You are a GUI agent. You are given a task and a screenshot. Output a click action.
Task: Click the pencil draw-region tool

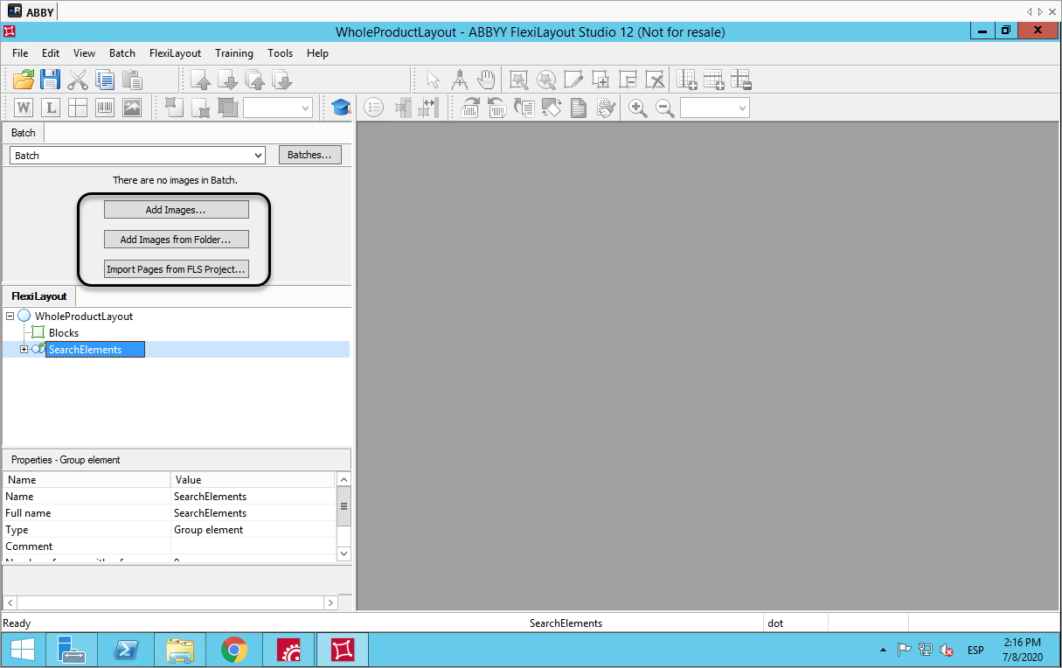click(573, 80)
